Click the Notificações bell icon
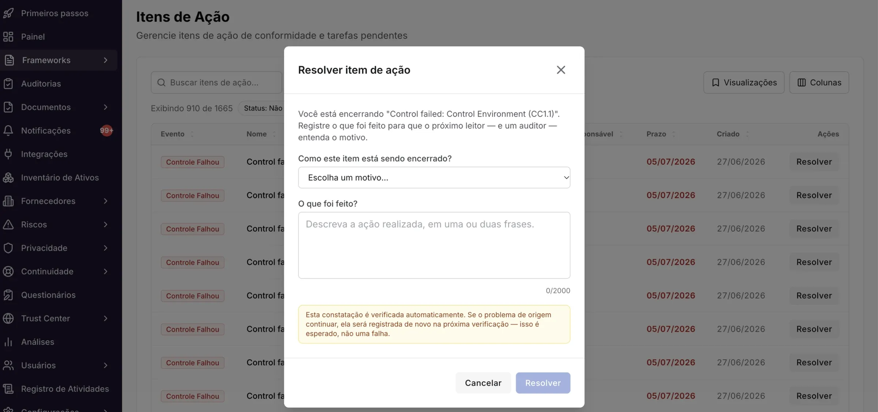878x412 pixels. coord(8,131)
